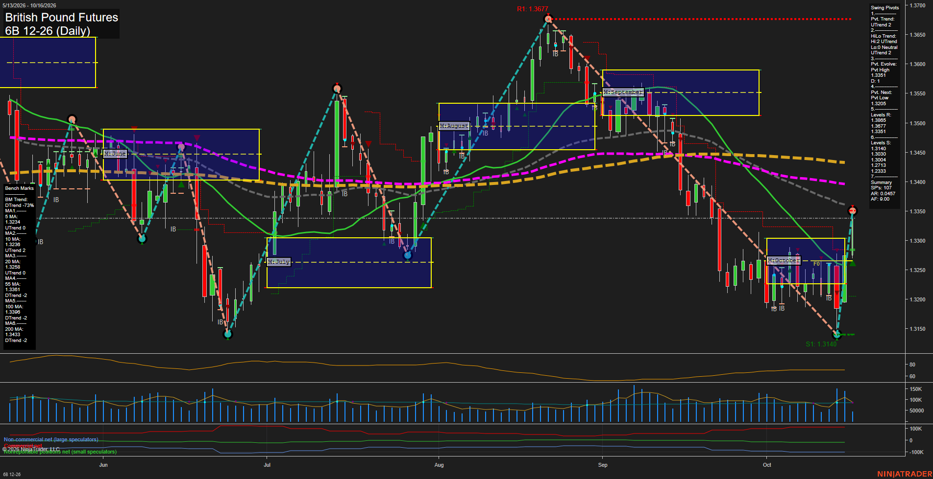Click the M:July session box label
933x479 pixels.
point(279,262)
